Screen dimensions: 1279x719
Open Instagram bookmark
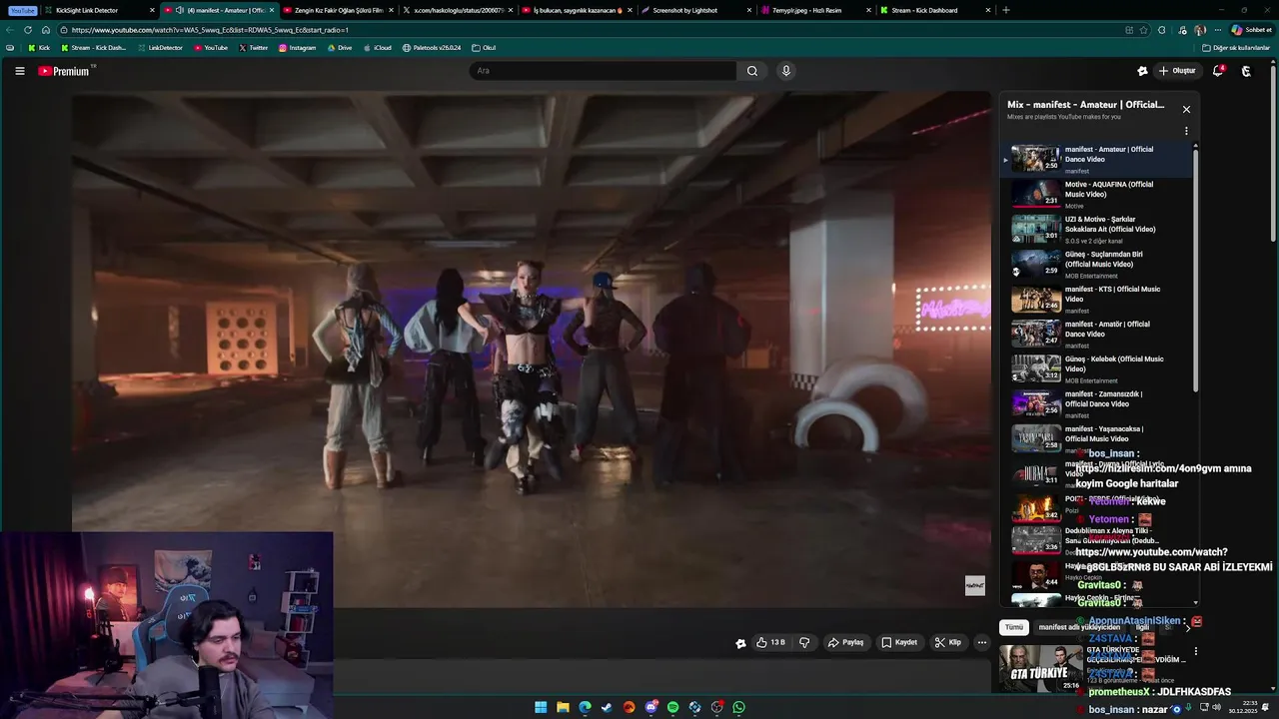297,48
